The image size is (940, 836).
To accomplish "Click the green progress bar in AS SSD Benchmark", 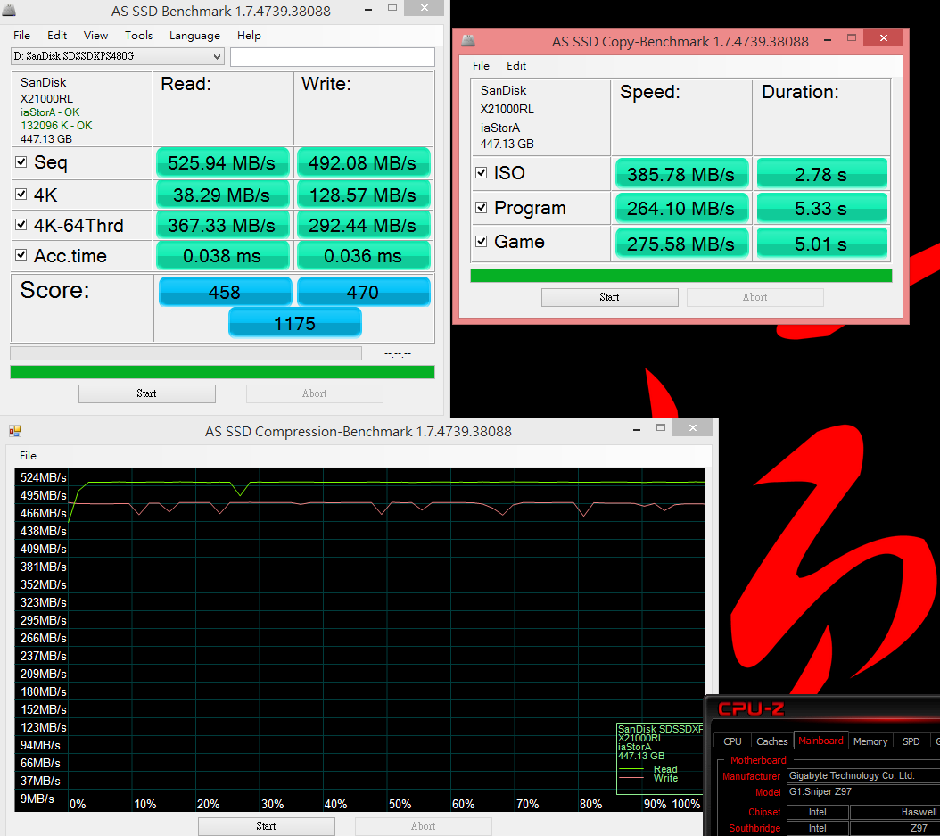I will [x=222, y=372].
